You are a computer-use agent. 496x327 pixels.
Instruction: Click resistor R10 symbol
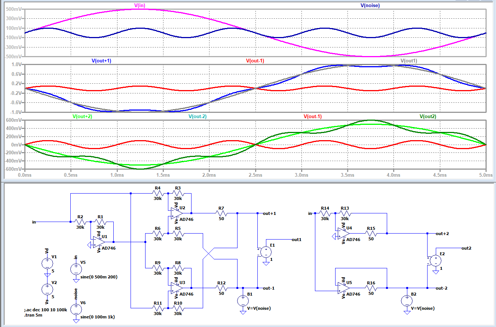(178, 308)
